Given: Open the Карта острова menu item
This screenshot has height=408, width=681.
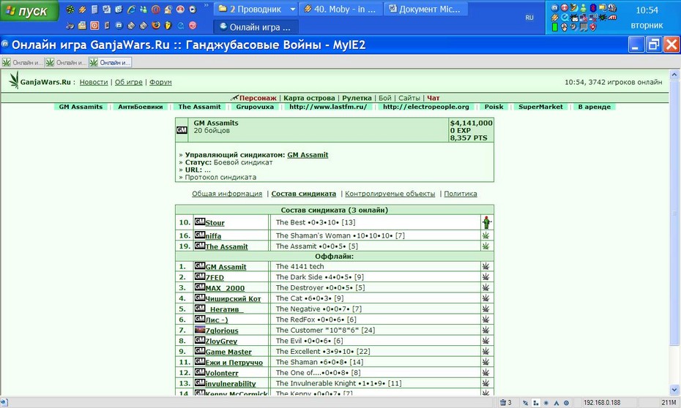Looking at the screenshot, I should 309,98.
